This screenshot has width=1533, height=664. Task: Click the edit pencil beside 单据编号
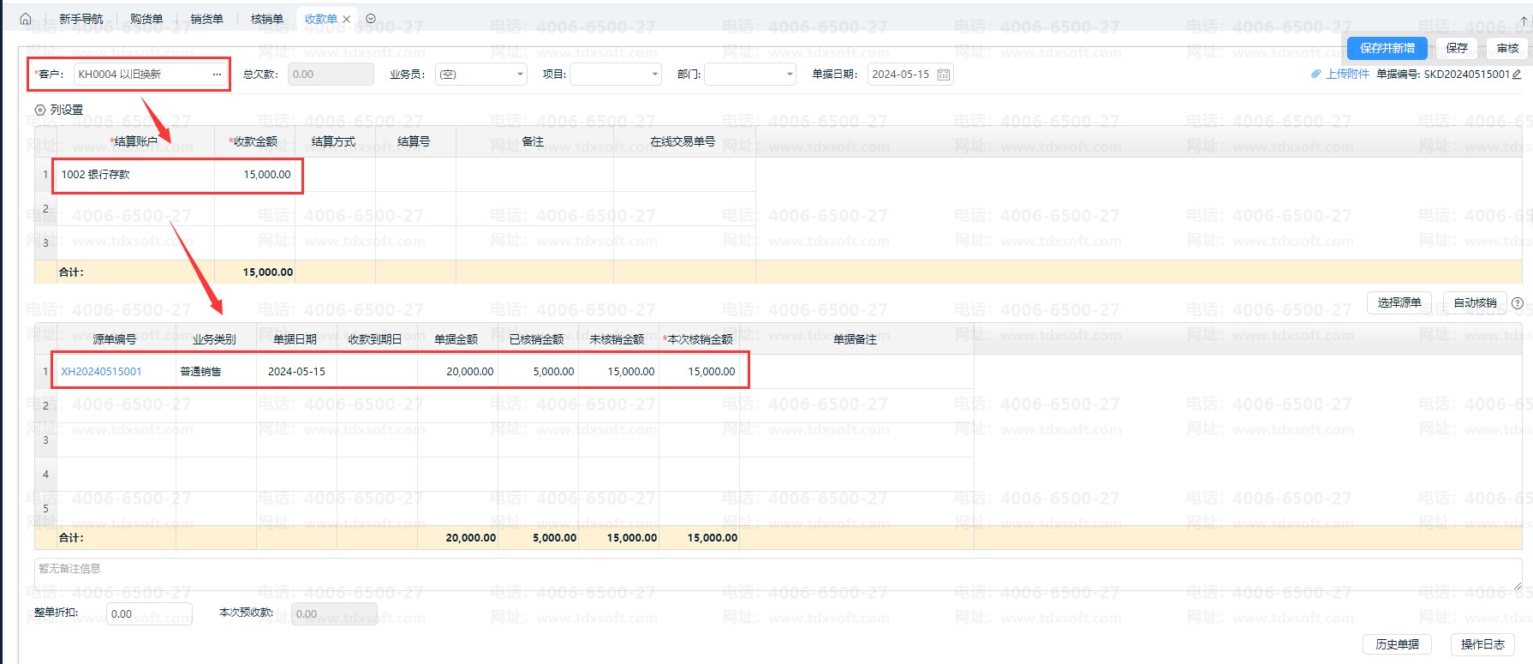point(1517,75)
